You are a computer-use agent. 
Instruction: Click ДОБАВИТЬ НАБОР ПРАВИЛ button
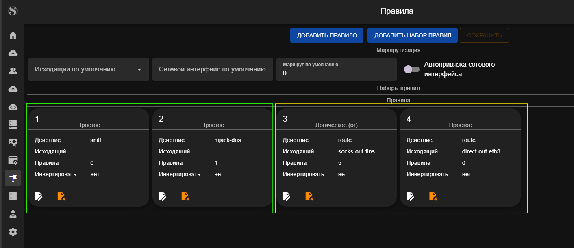tap(413, 35)
